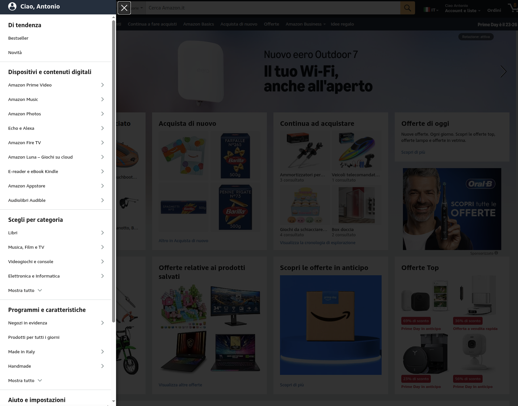The height and width of the screenshot is (406, 518).
Task: Open Musica, Film e TV category
Action: 56,247
